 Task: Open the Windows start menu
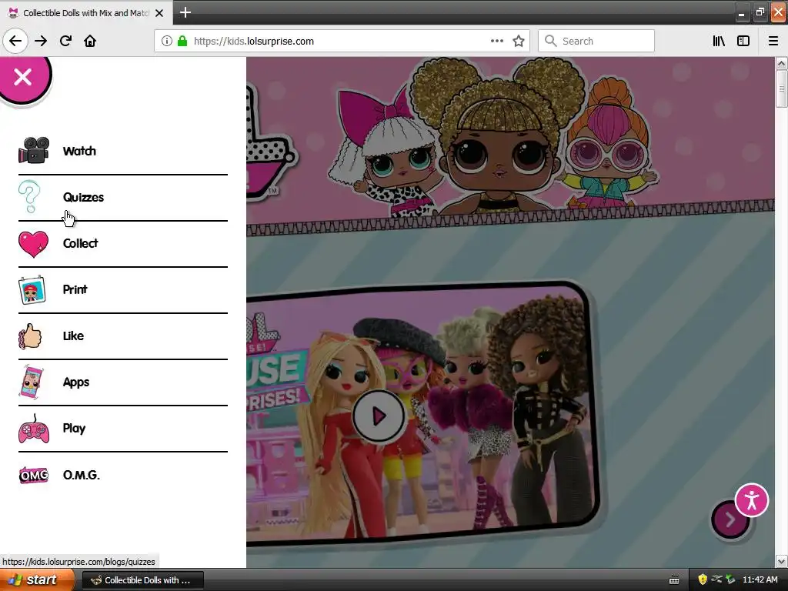click(x=37, y=580)
